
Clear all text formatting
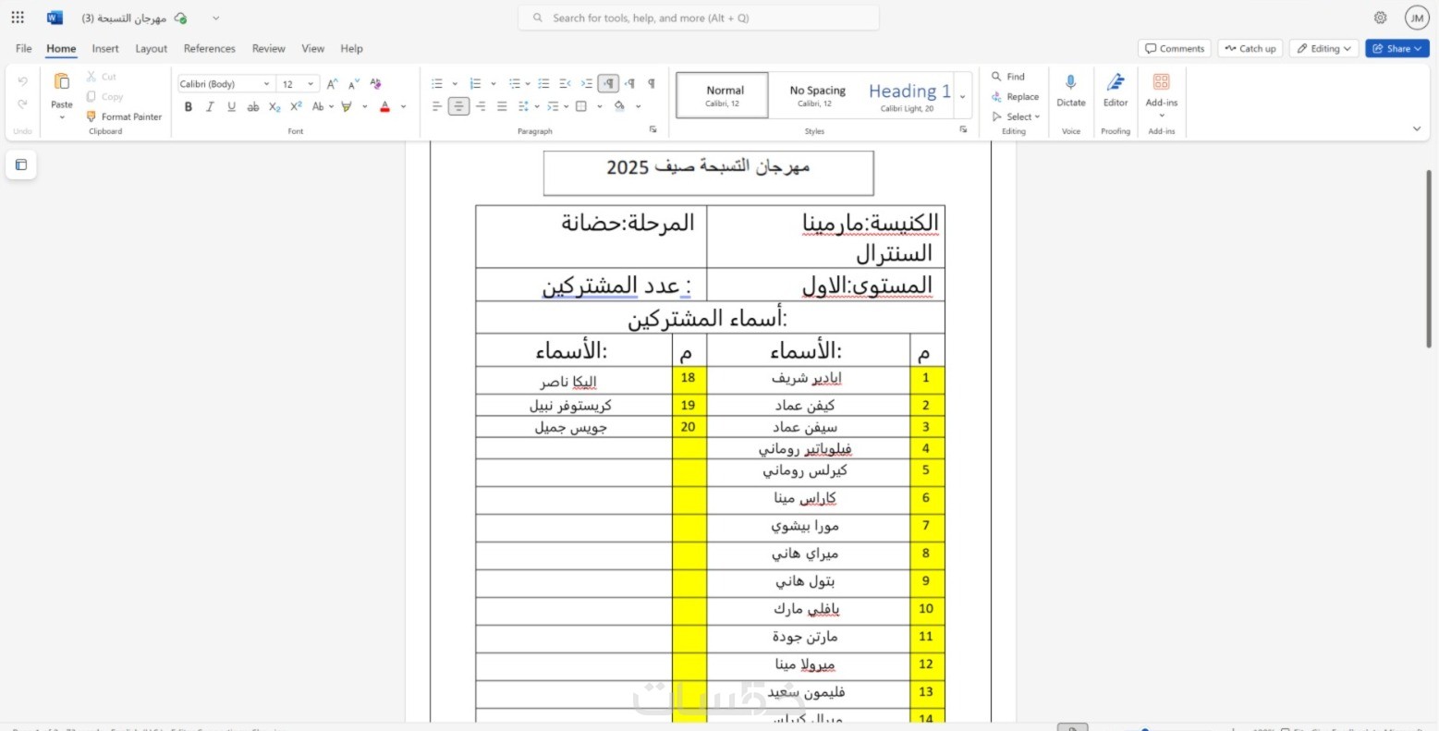[376, 83]
